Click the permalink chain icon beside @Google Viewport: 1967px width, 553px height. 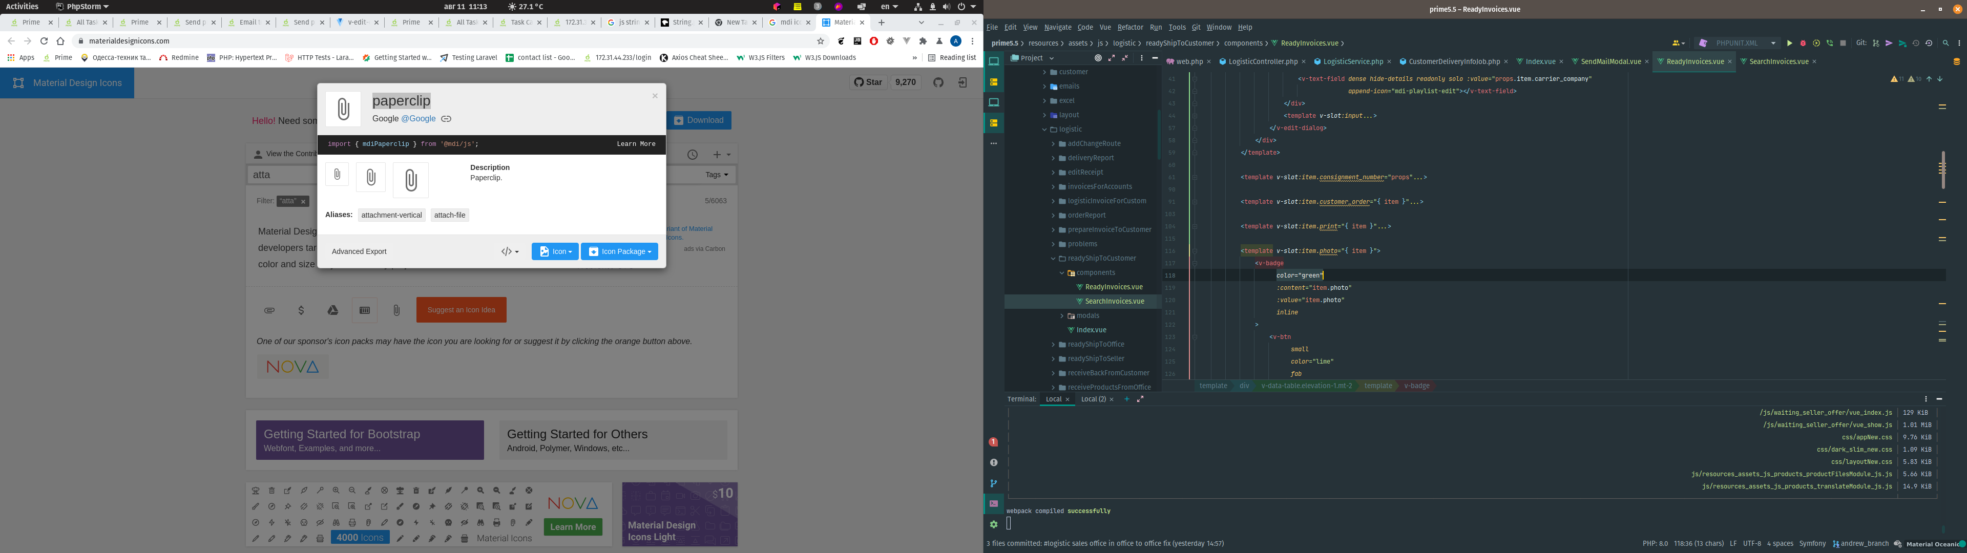pos(446,119)
